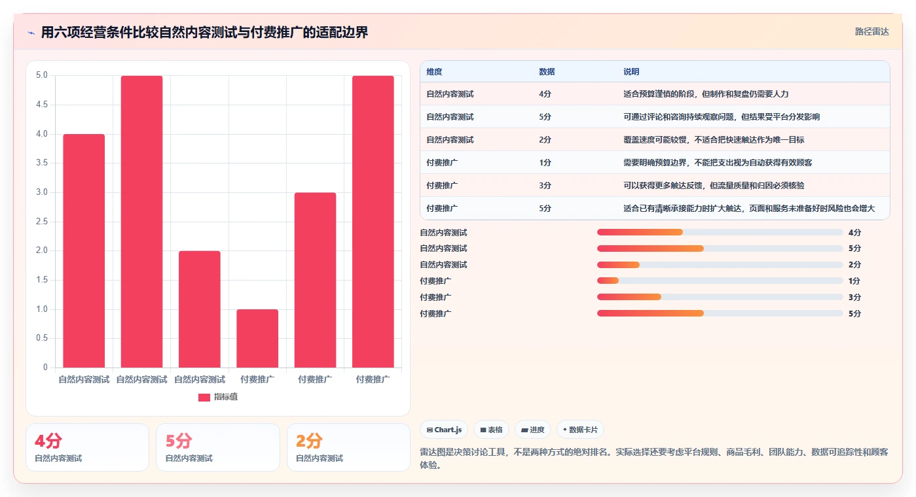The image size is (916, 497).
Task: Select the 进度 chip
Action: (533, 430)
